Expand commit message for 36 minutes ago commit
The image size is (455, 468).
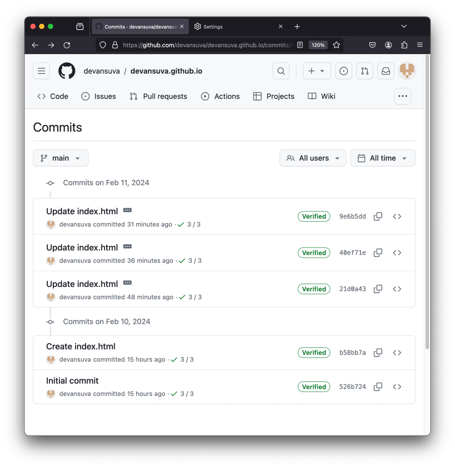128,247
